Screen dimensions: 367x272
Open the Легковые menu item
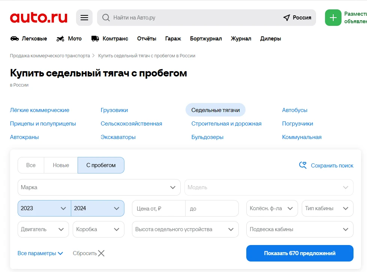tap(34, 39)
